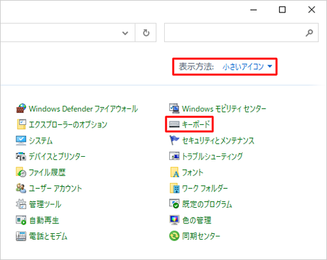
Task: Open the デバイスとプリンター text link
Action: 57,156
